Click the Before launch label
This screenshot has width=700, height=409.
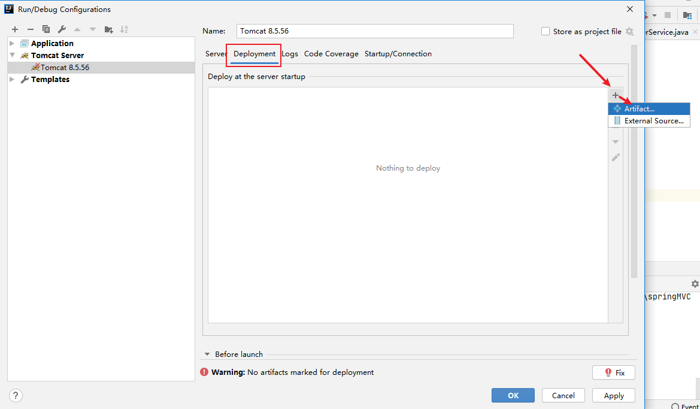[x=239, y=354]
